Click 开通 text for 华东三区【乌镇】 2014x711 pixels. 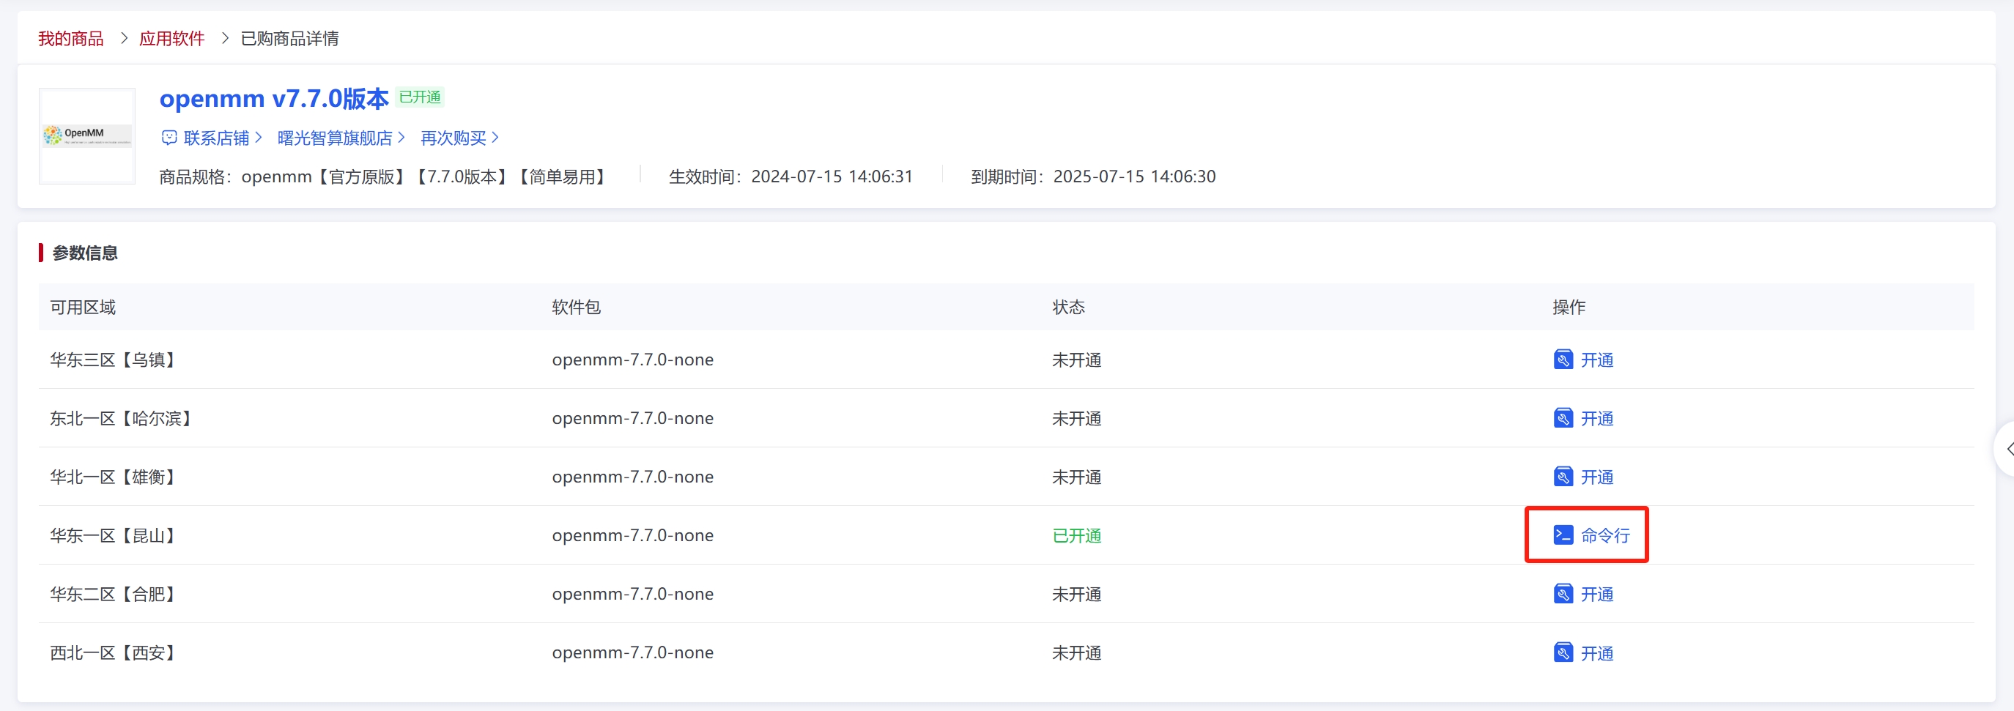pyautogui.click(x=1596, y=360)
